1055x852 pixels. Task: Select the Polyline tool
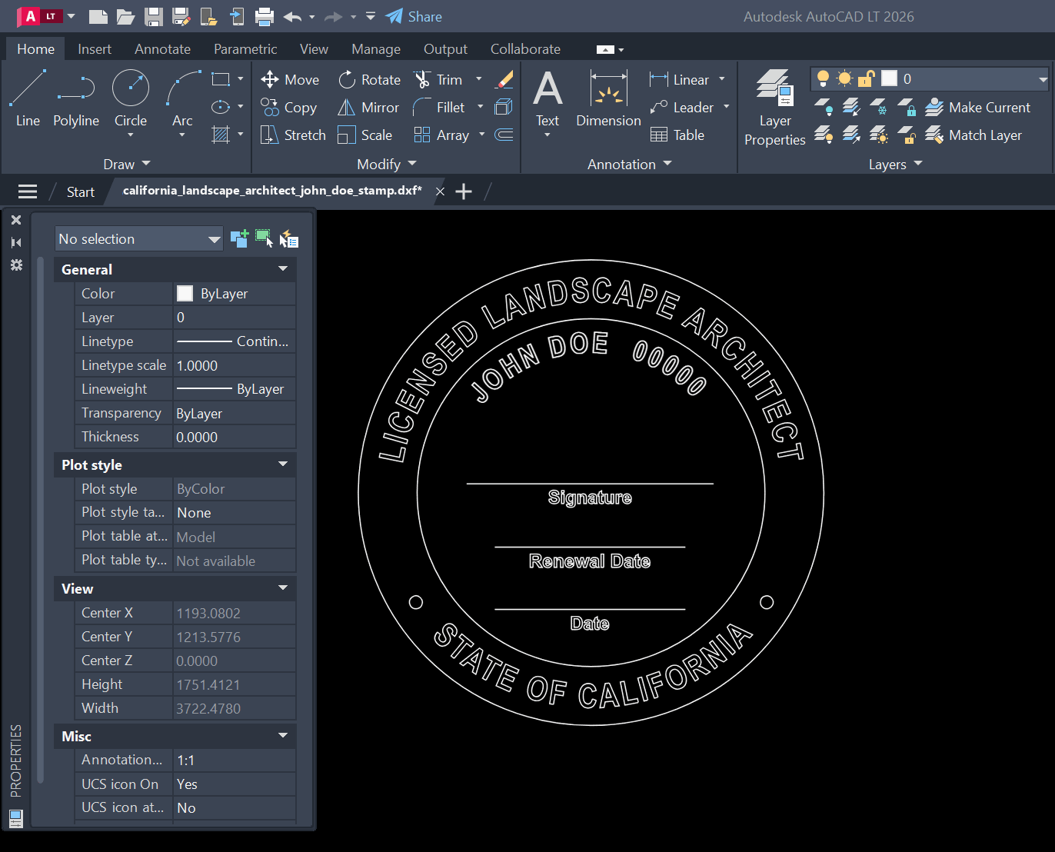[x=76, y=98]
